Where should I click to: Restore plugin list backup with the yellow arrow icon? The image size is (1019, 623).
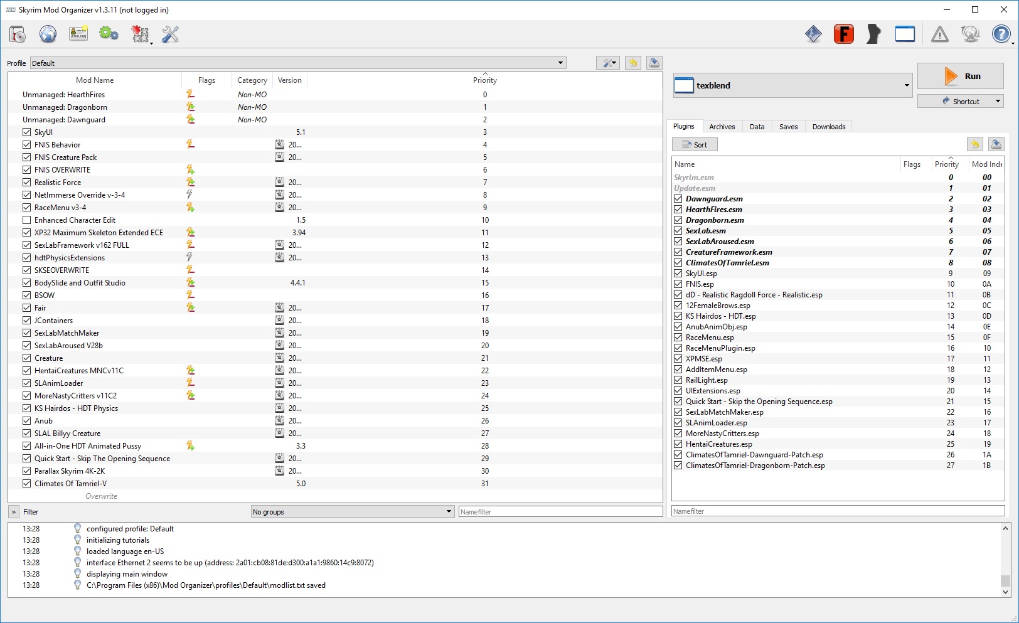click(x=974, y=144)
